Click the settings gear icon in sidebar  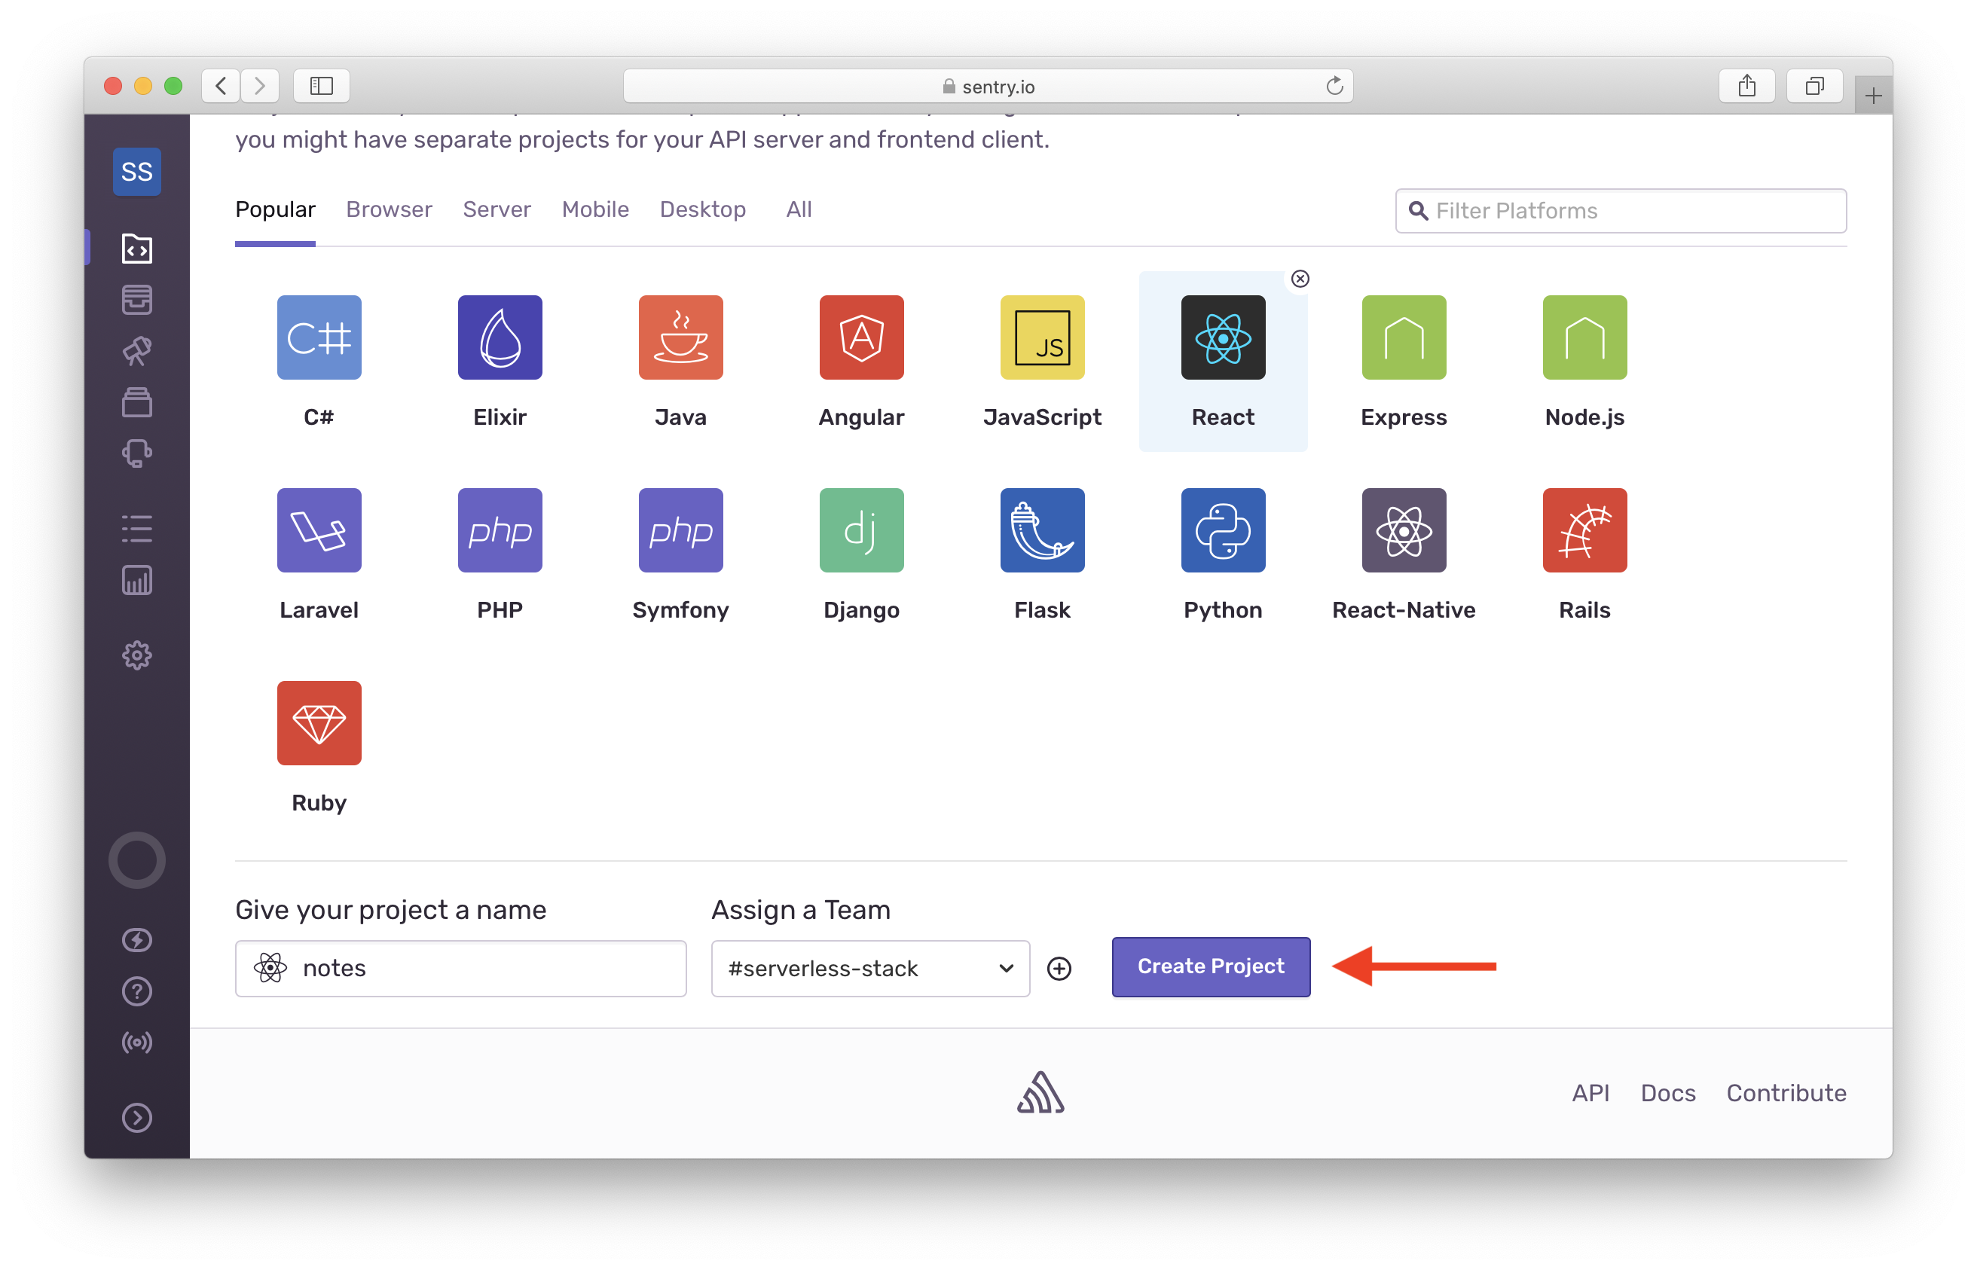click(x=137, y=655)
